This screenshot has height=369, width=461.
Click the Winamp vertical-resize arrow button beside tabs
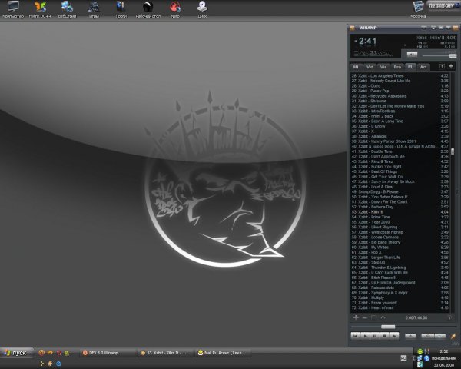tap(442, 67)
